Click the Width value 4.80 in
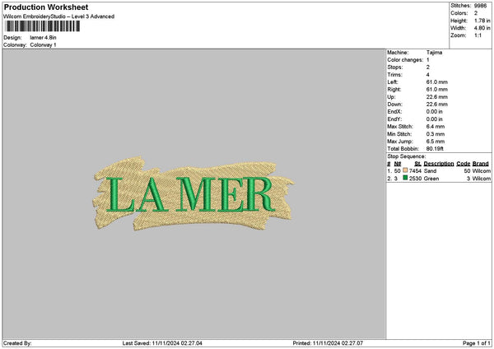 point(482,28)
